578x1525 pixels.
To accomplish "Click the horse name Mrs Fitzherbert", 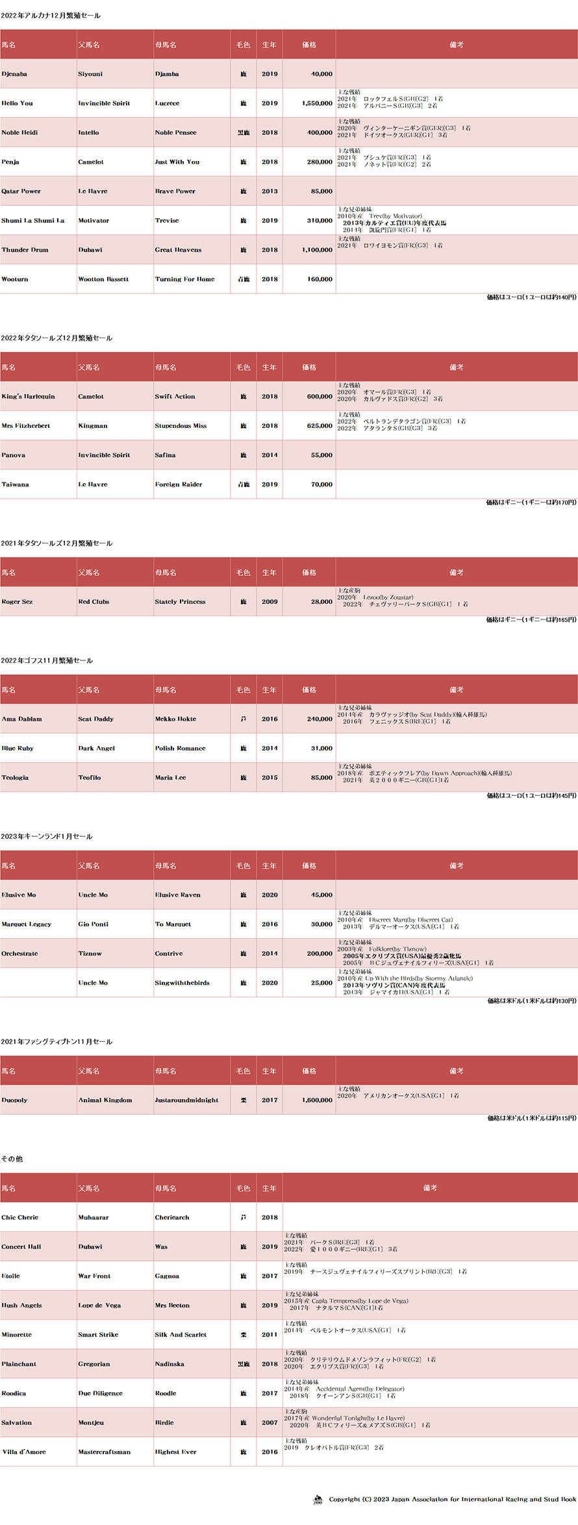I will pyautogui.click(x=25, y=426).
